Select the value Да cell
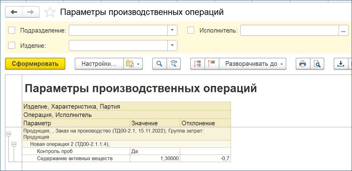 [155, 151]
